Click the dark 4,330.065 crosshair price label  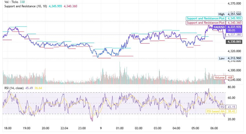tap(234, 42)
